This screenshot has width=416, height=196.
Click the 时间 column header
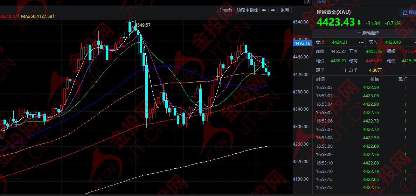click(x=320, y=79)
